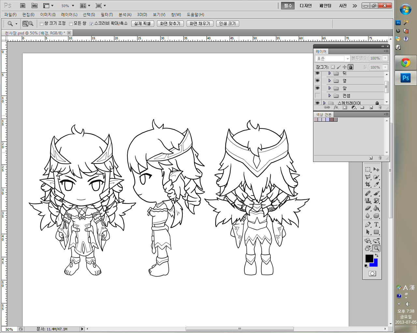Select the Type tool
This screenshot has height=333, width=417.
(x=376, y=224)
